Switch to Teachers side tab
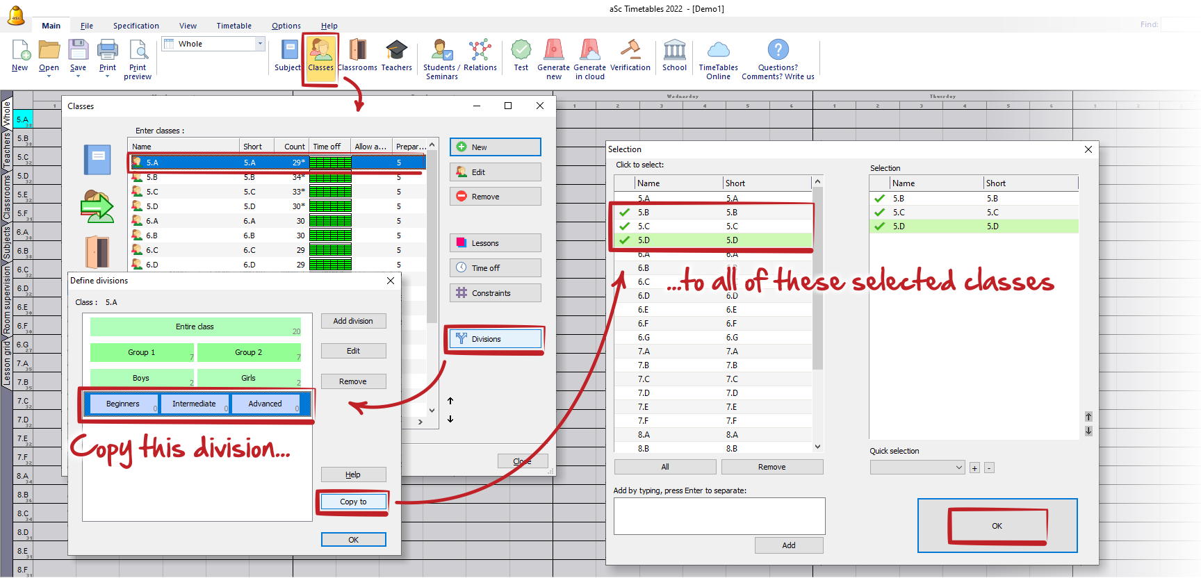 [x=7, y=151]
